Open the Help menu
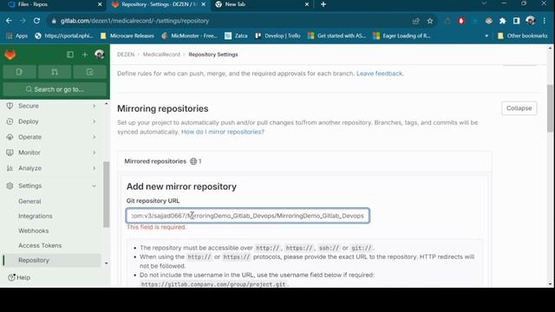555x312 pixels. coord(19,277)
